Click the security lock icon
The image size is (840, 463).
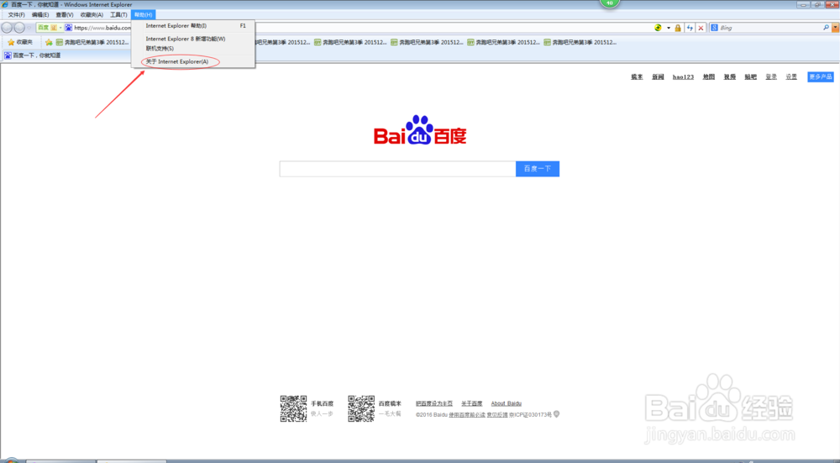click(x=678, y=28)
